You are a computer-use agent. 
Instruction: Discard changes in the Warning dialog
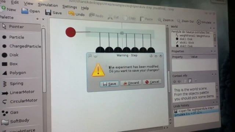(131, 83)
